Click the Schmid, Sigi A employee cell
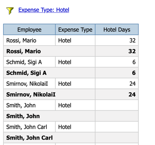The image size is (155, 145). coord(29,62)
